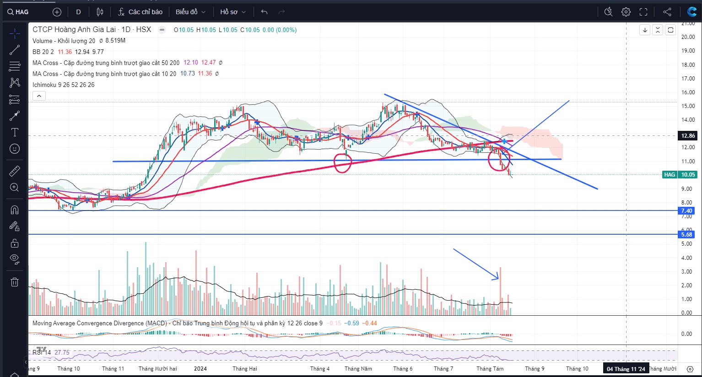The image size is (702, 377).
Task: Select the trend line drawing tool
Action: (15, 50)
